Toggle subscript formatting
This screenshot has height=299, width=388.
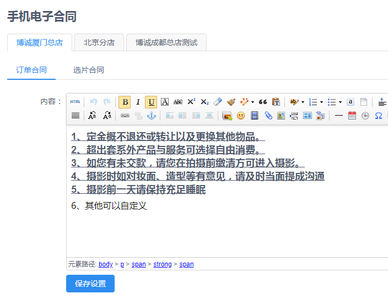(x=204, y=102)
